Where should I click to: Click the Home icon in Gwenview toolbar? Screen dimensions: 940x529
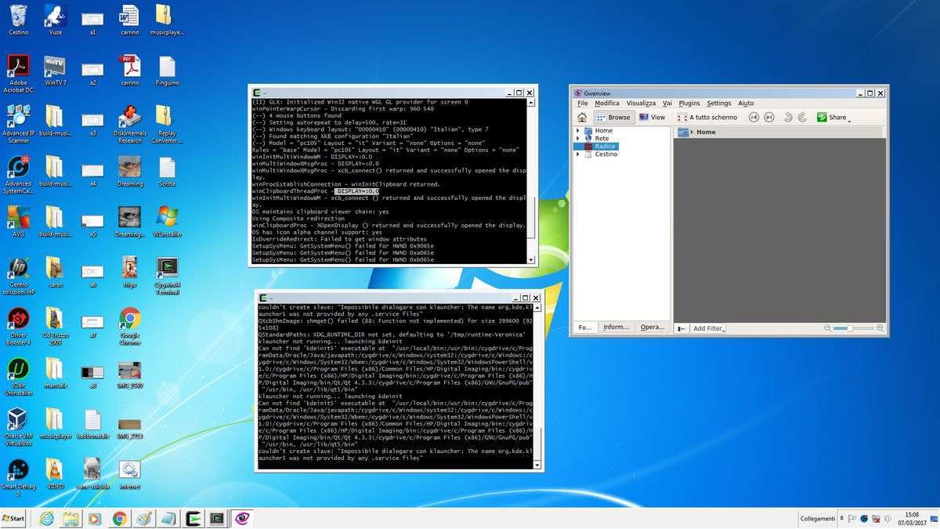[x=582, y=118]
